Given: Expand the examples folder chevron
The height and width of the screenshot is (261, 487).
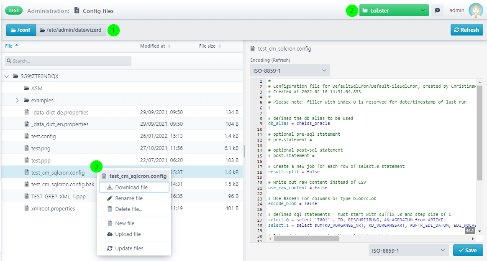Looking at the screenshot, I should tap(18, 100).
